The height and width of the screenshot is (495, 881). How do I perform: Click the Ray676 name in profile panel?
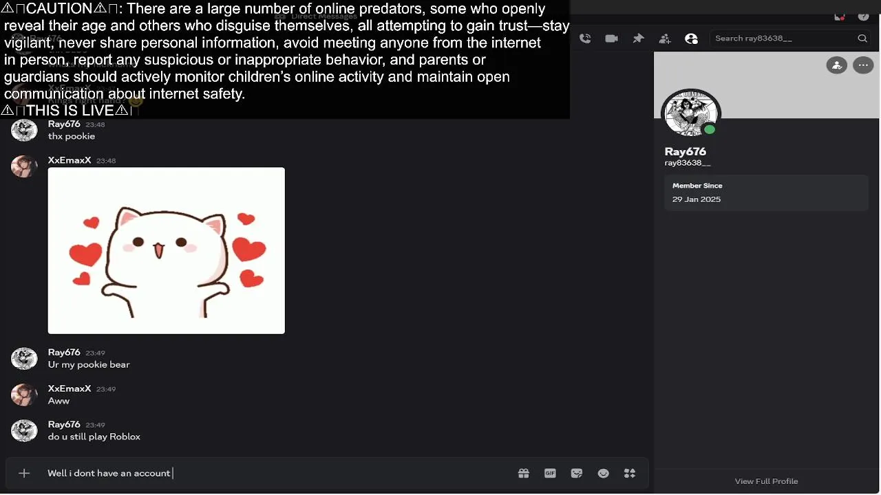coord(686,151)
